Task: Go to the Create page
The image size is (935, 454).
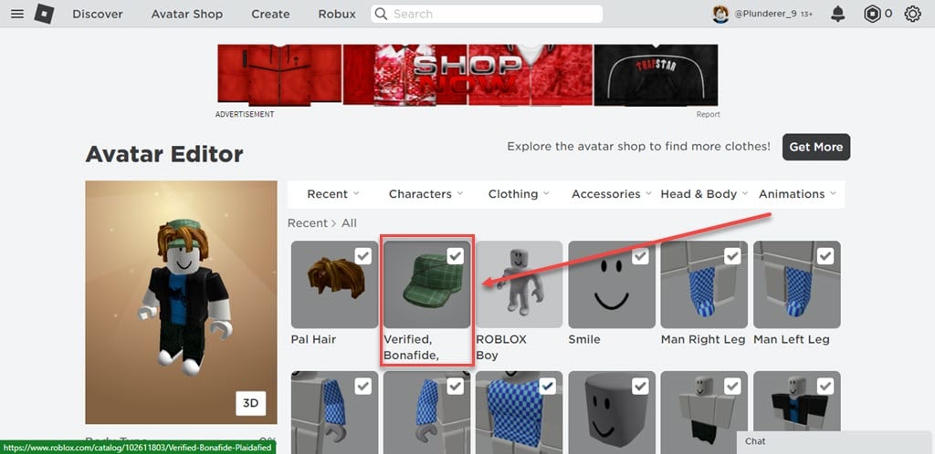Action: tap(270, 14)
